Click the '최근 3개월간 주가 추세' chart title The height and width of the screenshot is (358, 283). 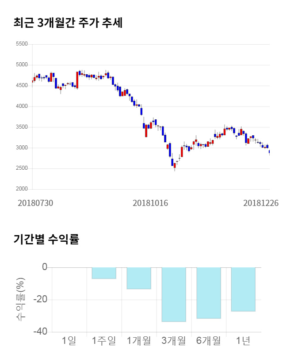pos(68,23)
